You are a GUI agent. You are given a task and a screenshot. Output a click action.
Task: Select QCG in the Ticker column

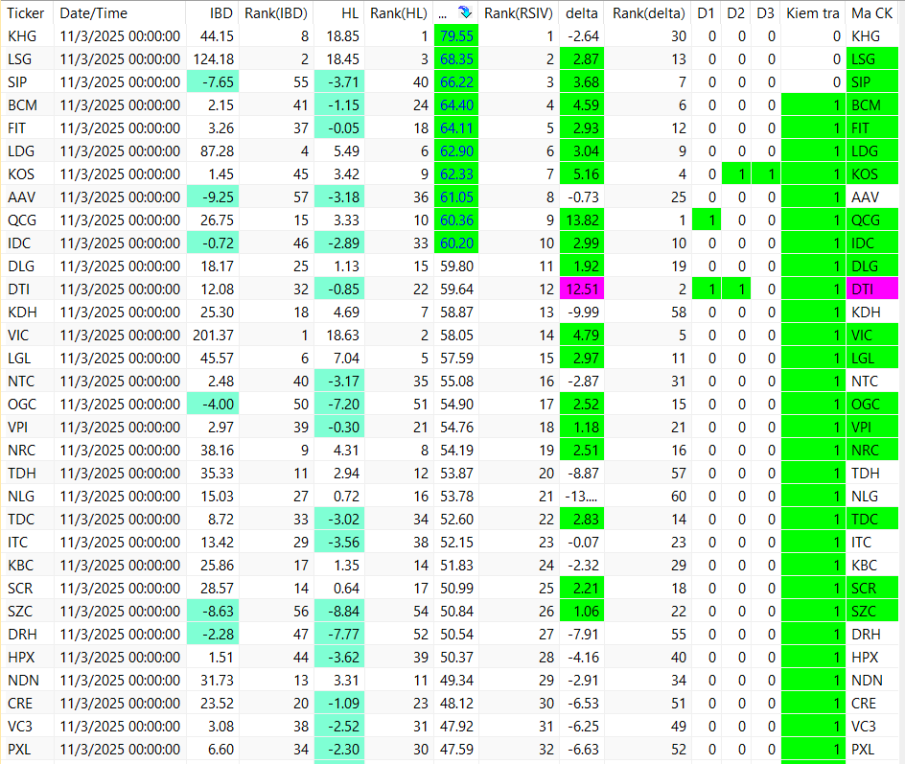pyautogui.click(x=22, y=220)
